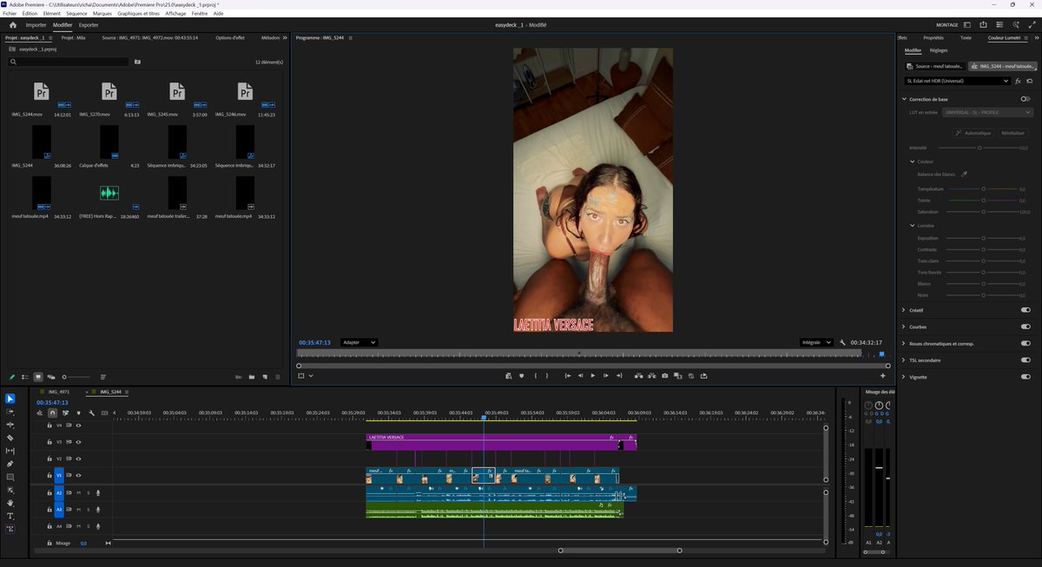
Task: Solo audio track A3
Action: tap(88, 509)
